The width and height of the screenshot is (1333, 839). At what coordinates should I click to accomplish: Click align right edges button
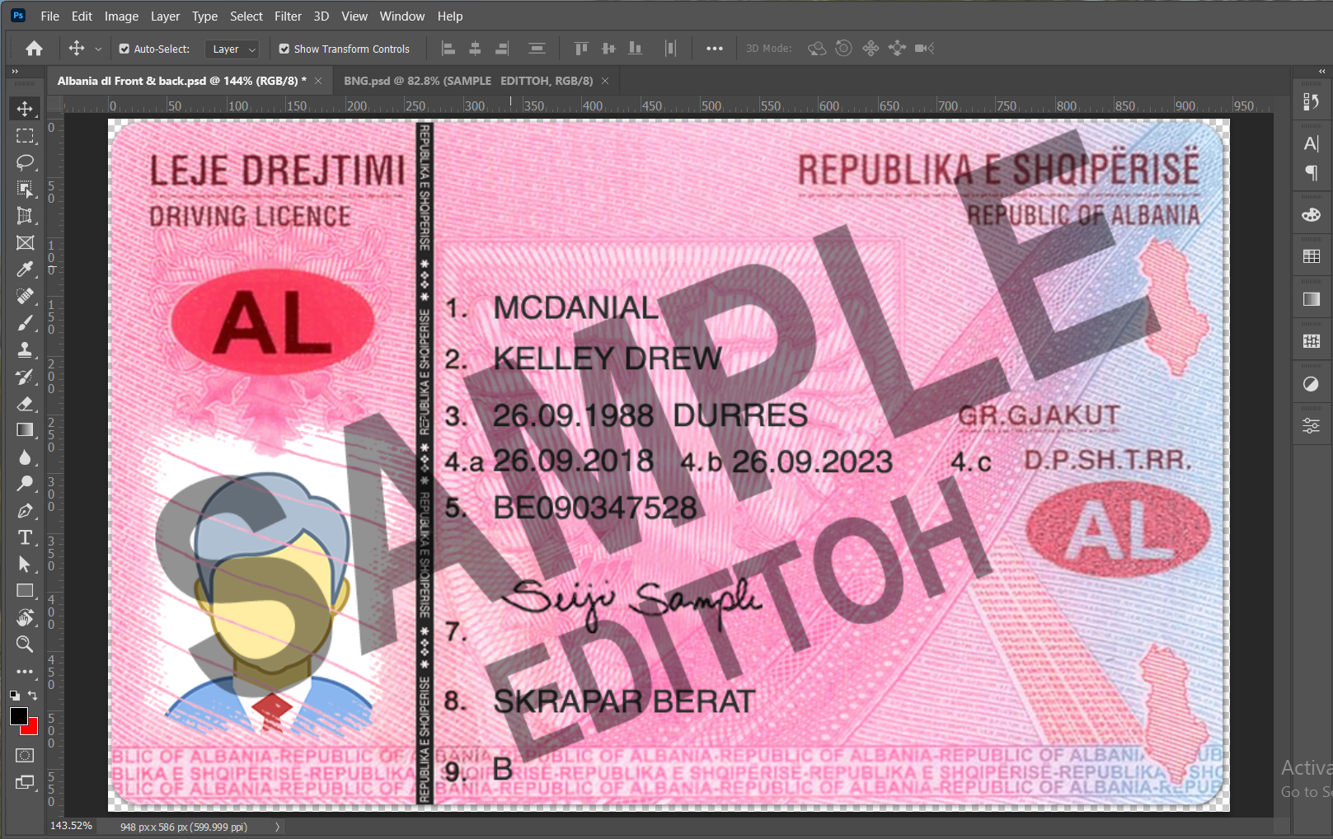pos(501,49)
